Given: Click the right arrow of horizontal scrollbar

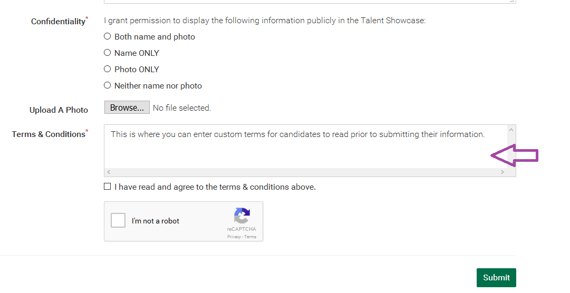Looking at the screenshot, I should [503, 172].
